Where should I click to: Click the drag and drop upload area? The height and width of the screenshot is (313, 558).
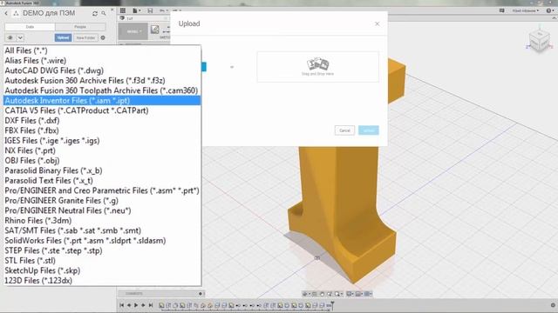[x=317, y=67]
